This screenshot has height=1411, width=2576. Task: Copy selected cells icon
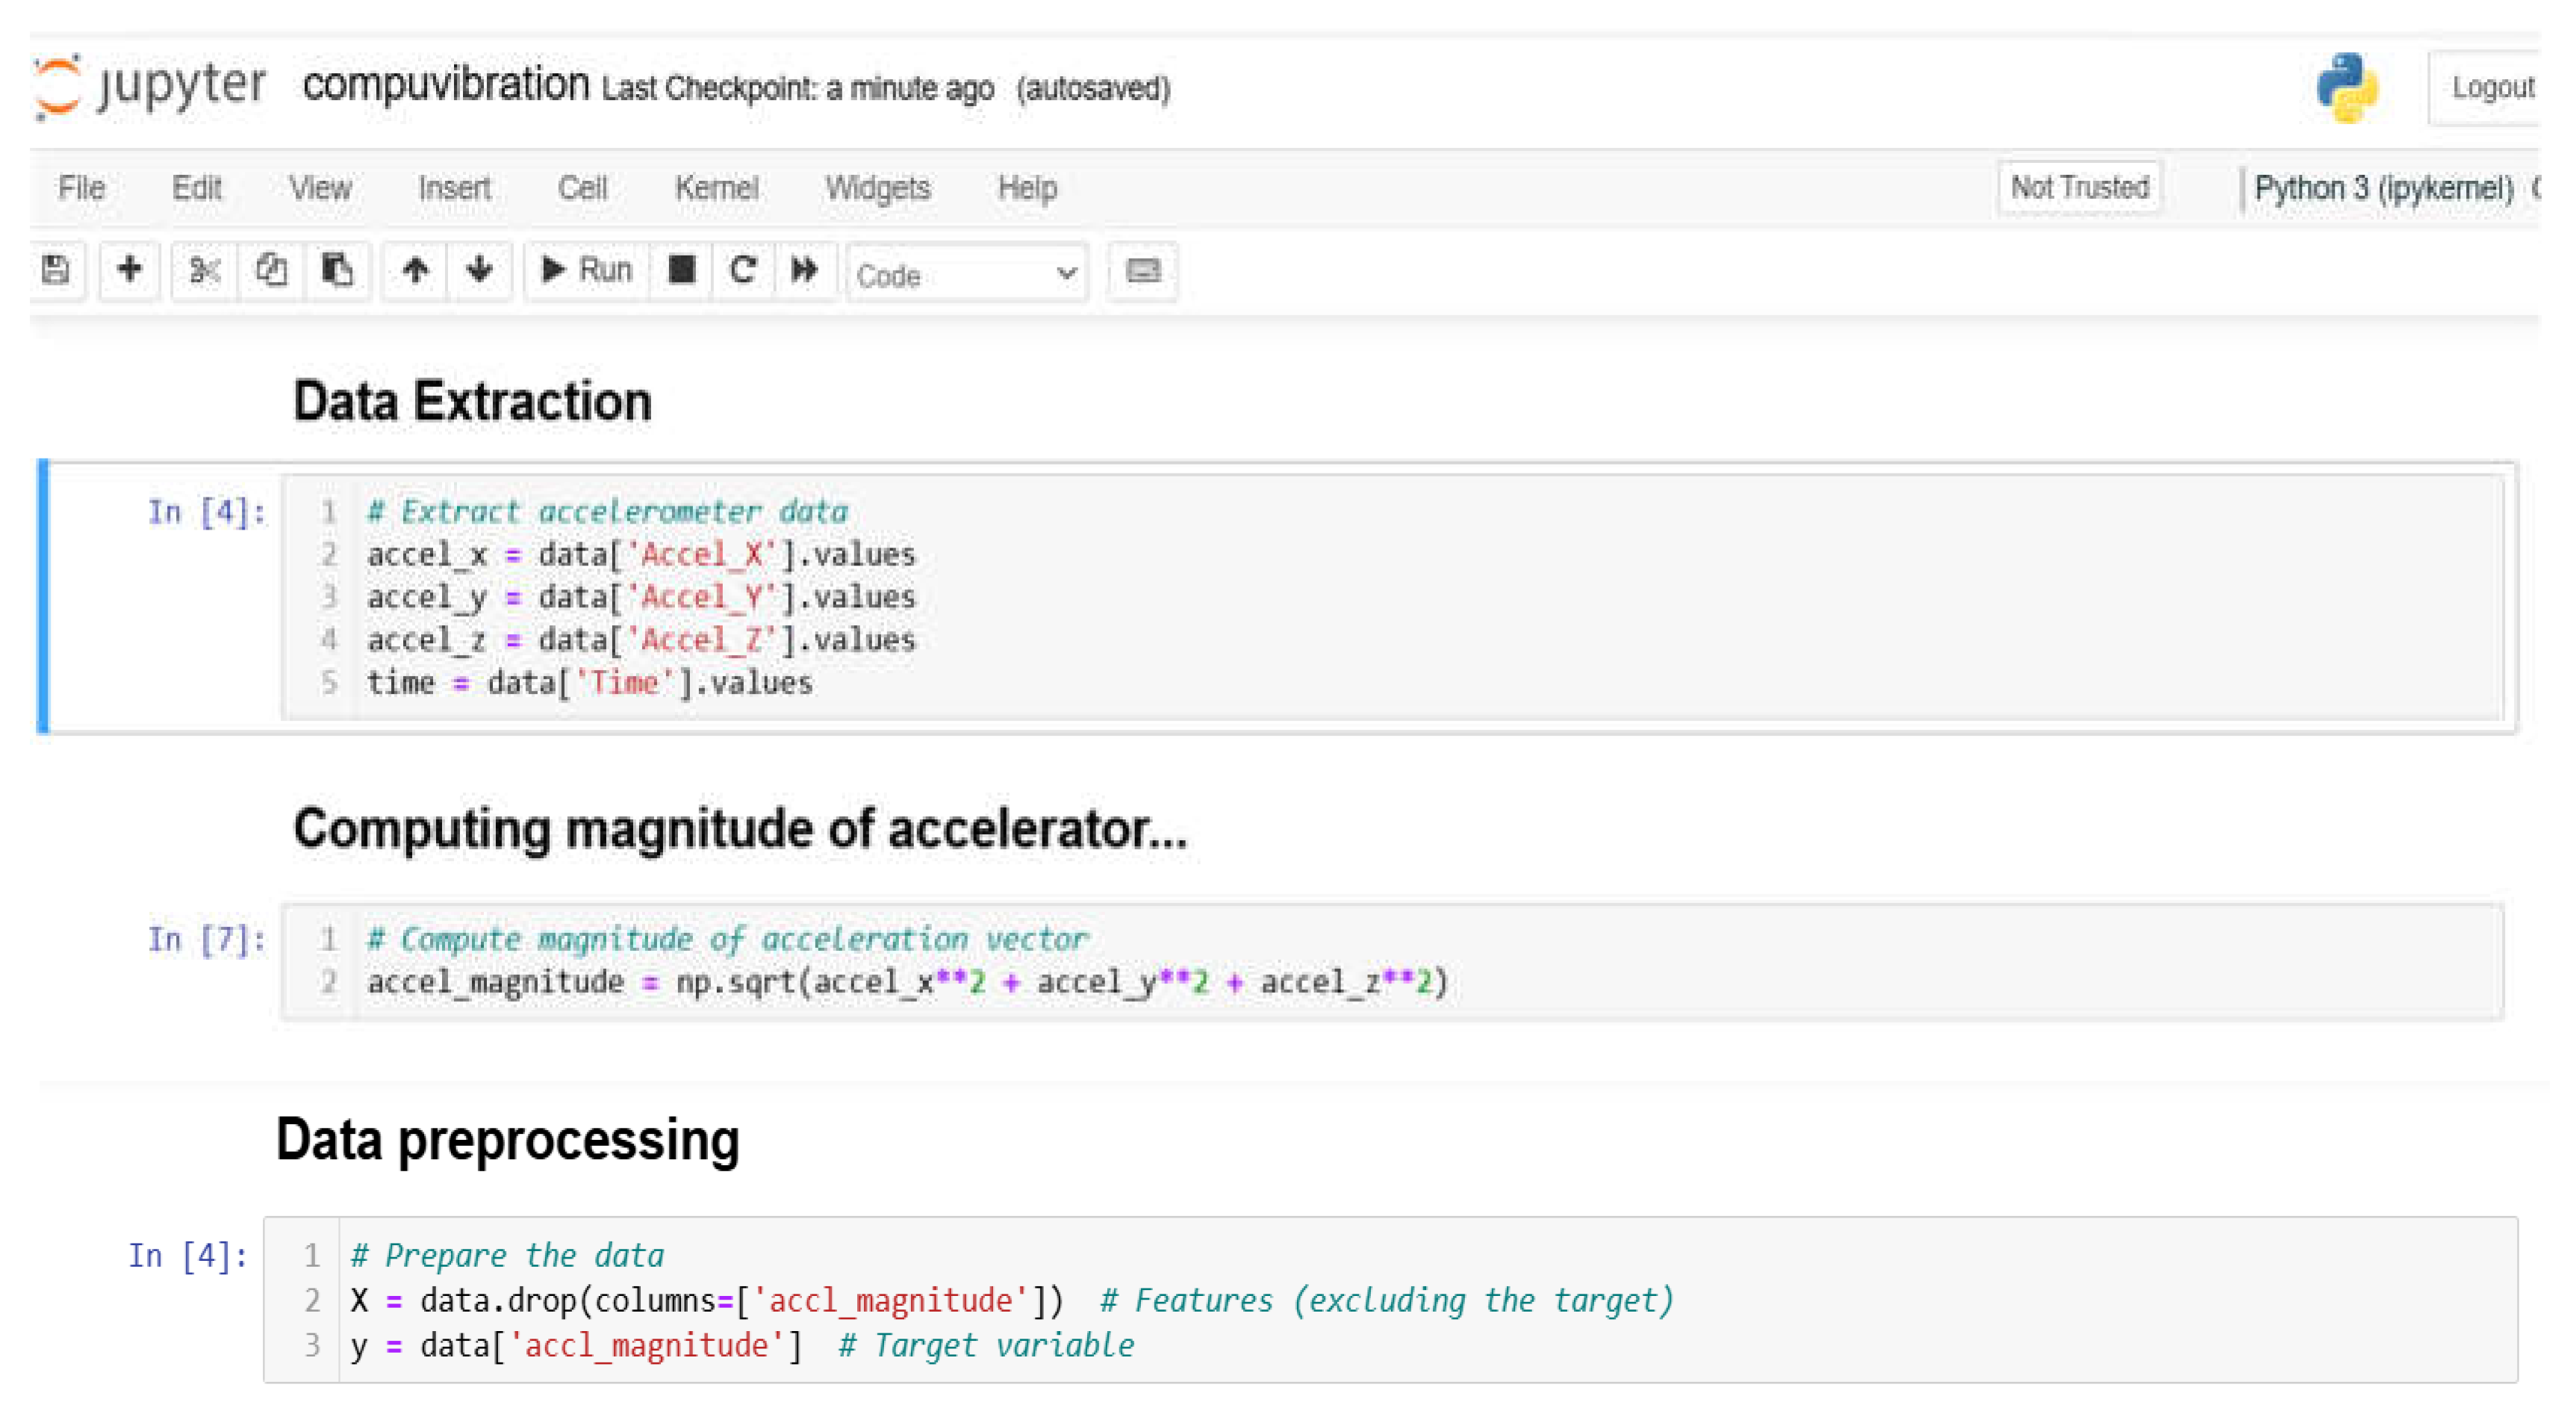click(x=271, y=270)
